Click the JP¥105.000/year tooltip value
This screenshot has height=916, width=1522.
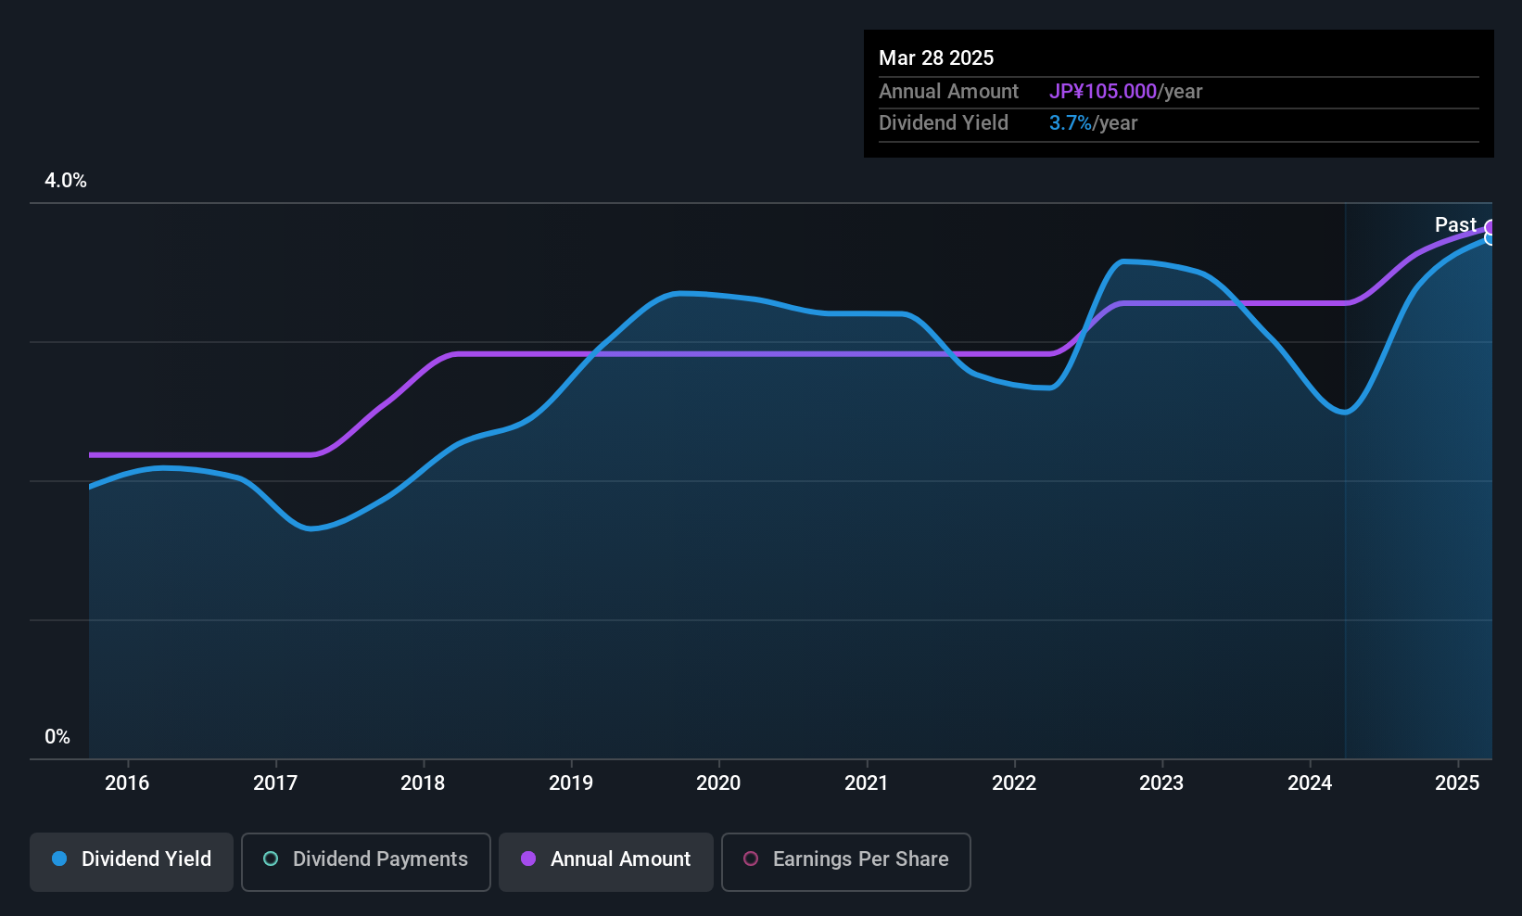coord(1125,92)
